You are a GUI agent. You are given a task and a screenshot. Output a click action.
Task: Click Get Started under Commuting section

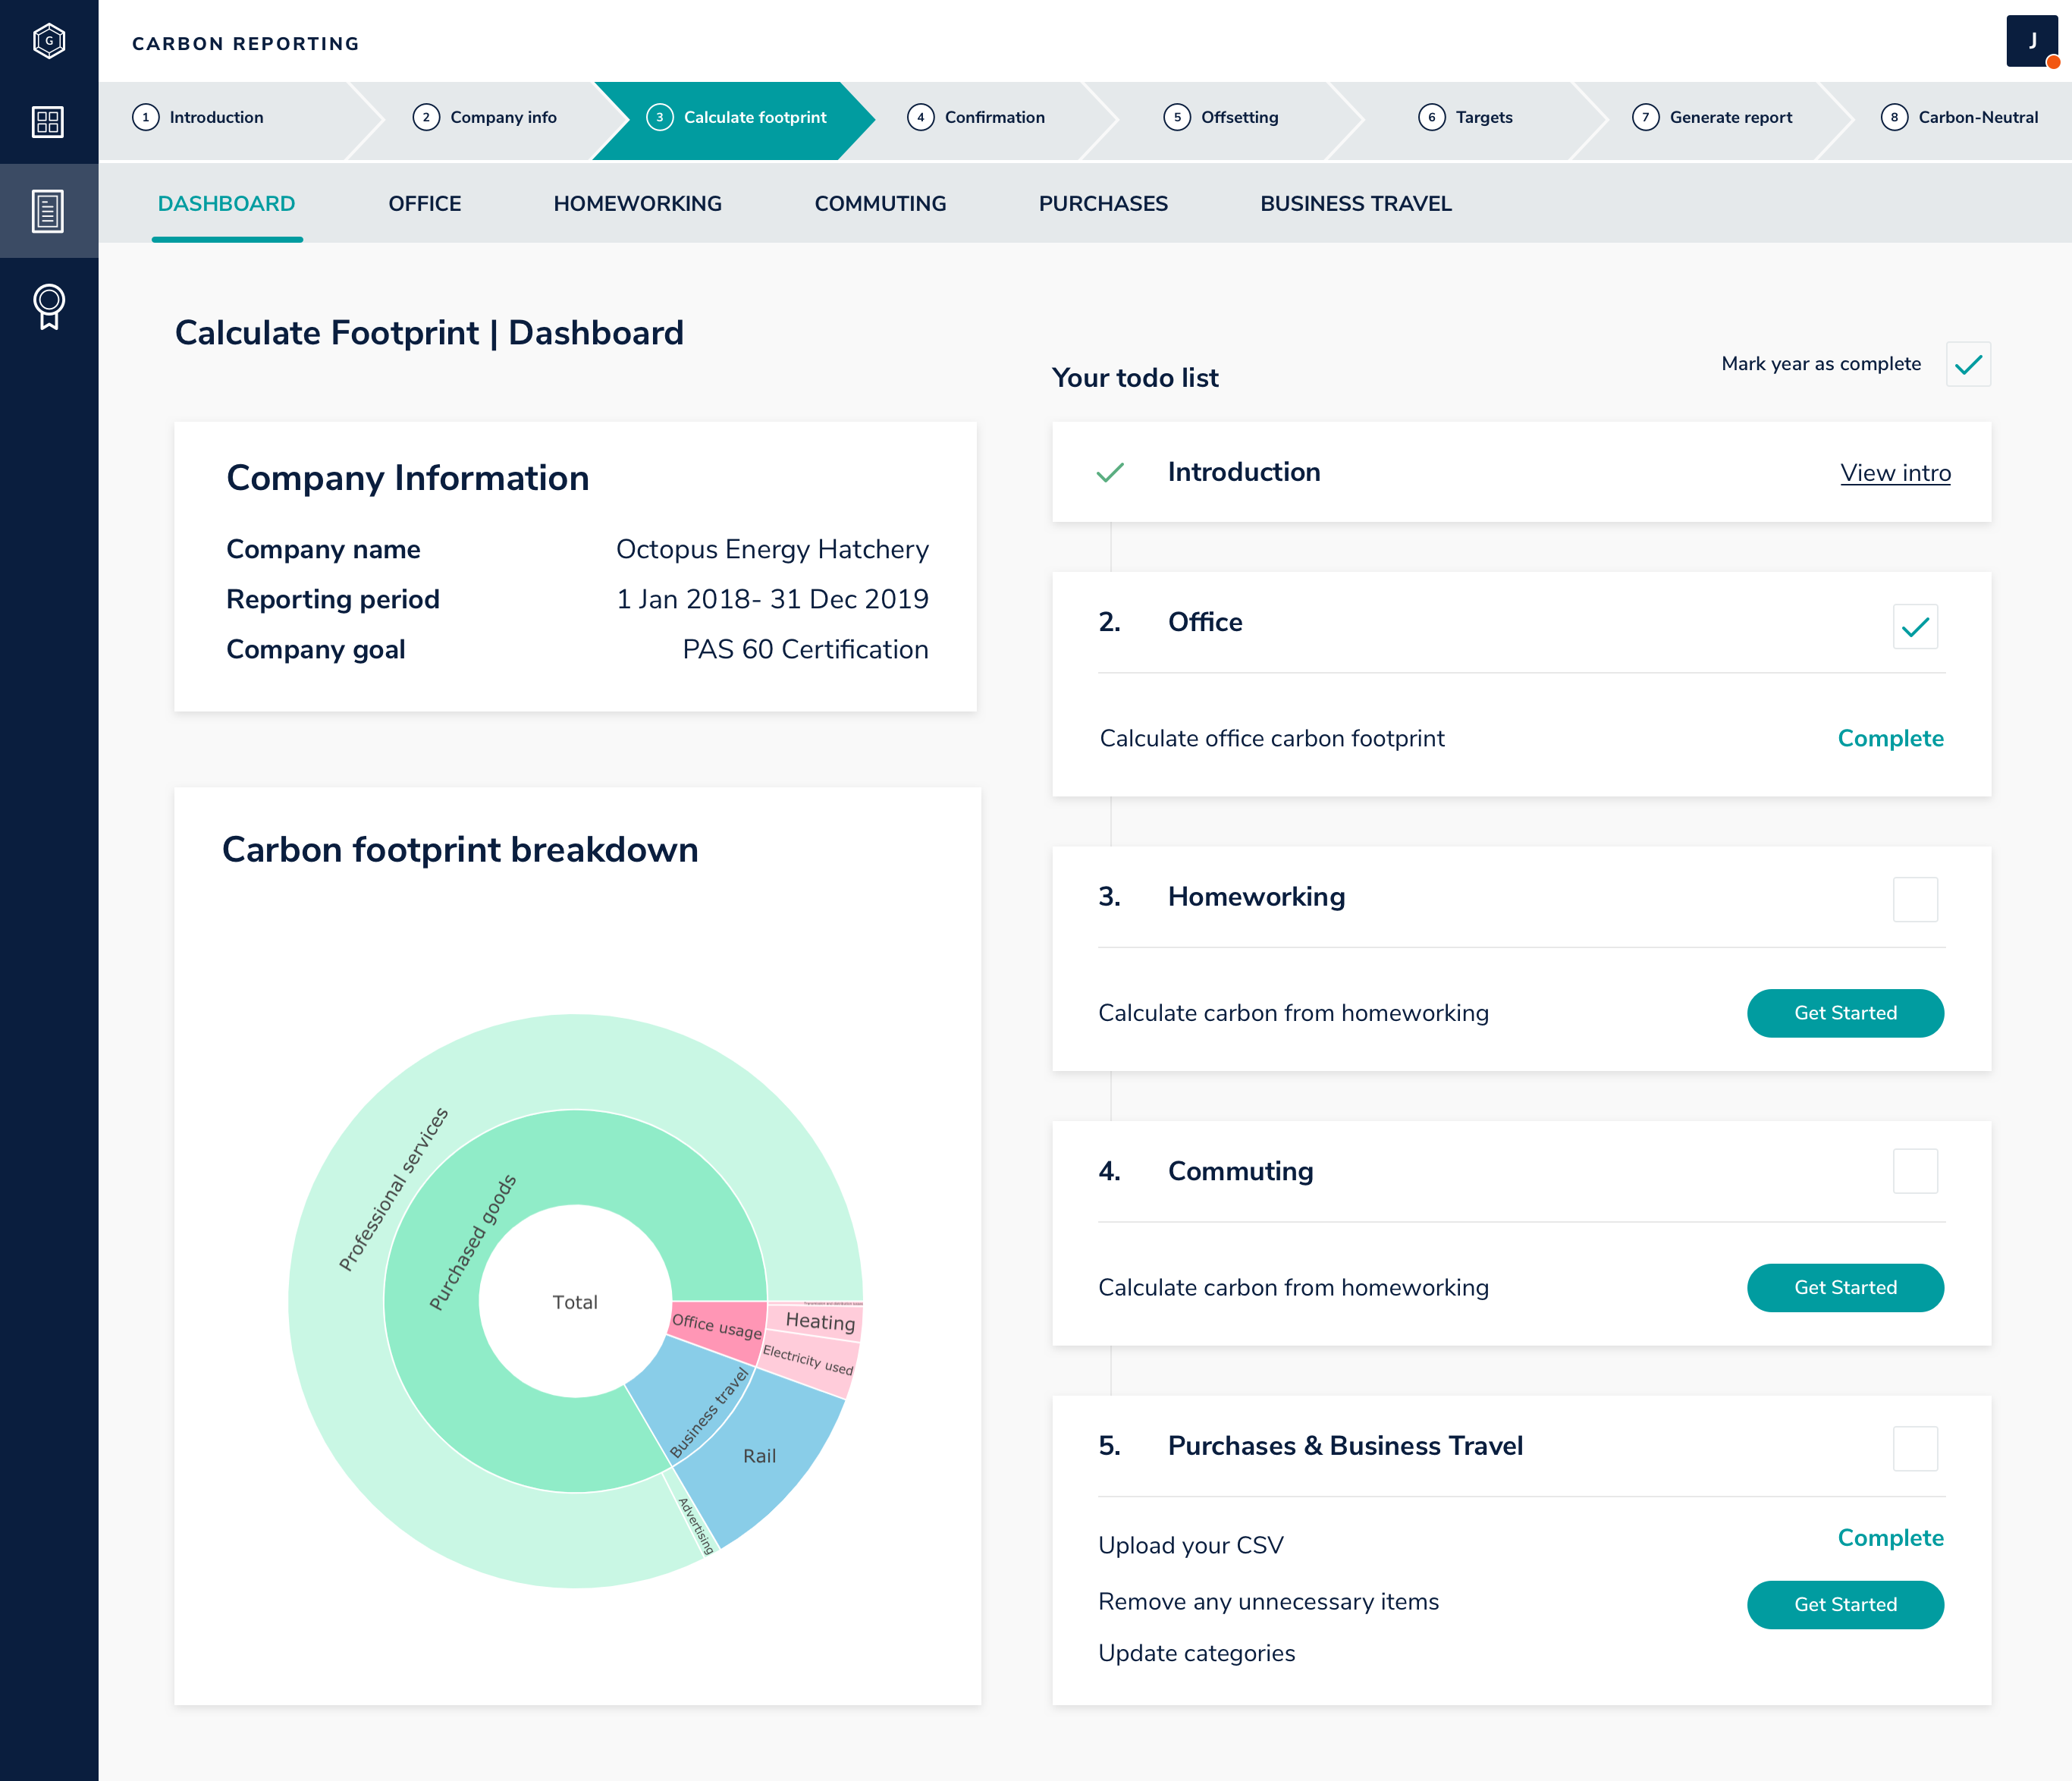point(1845,1287)
